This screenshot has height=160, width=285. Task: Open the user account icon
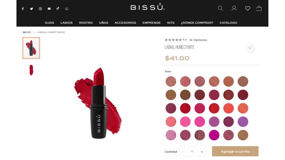234,8
